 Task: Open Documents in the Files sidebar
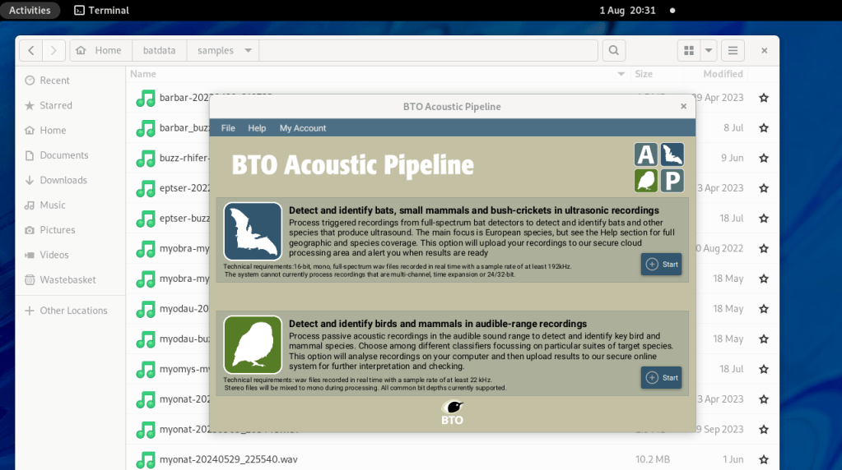[70, 155]
